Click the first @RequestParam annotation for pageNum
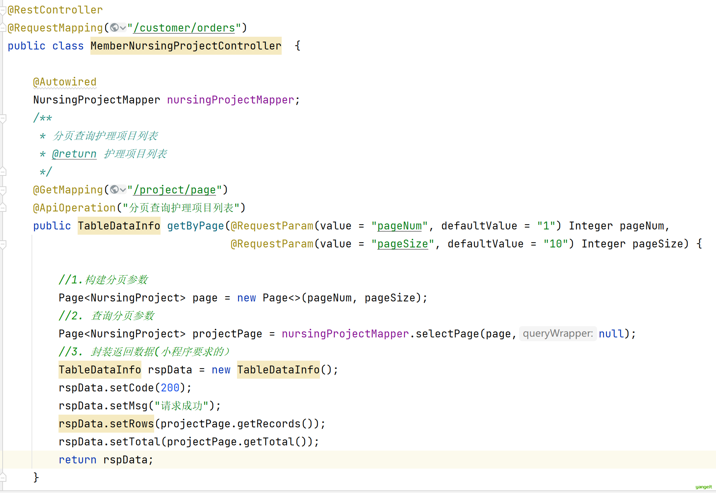716x493 pixels. point(272,226)
